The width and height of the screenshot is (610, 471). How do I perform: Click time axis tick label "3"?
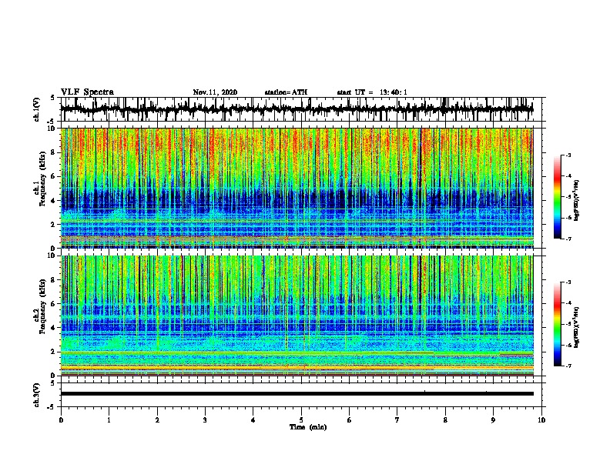pos(205,420)
